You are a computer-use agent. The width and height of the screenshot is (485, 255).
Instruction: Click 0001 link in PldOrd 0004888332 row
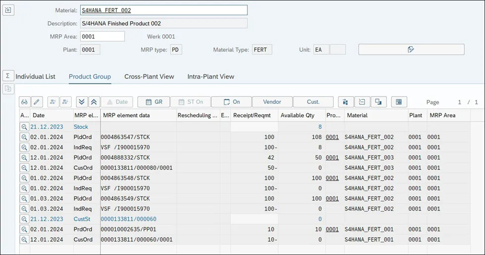click(x=332, y=157)
